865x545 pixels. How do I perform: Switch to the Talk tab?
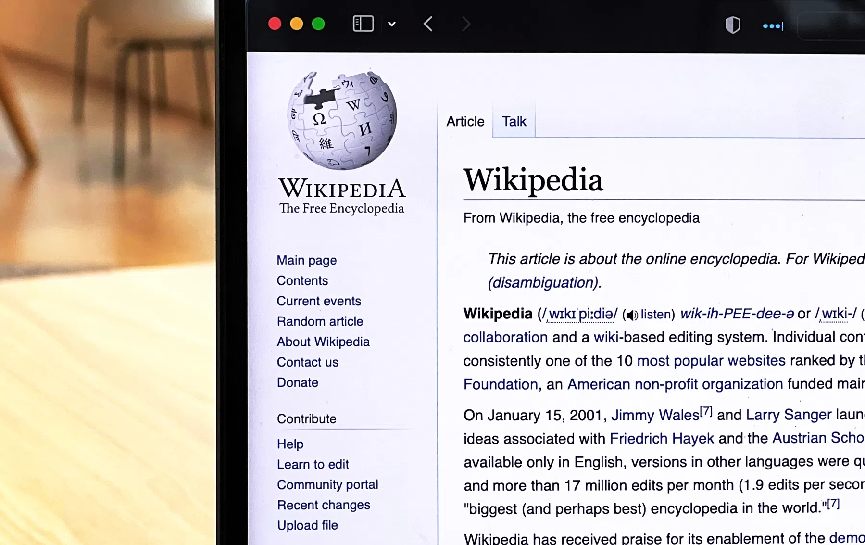(x=514, y=122)
